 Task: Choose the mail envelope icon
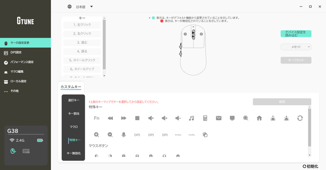point(218,118)
